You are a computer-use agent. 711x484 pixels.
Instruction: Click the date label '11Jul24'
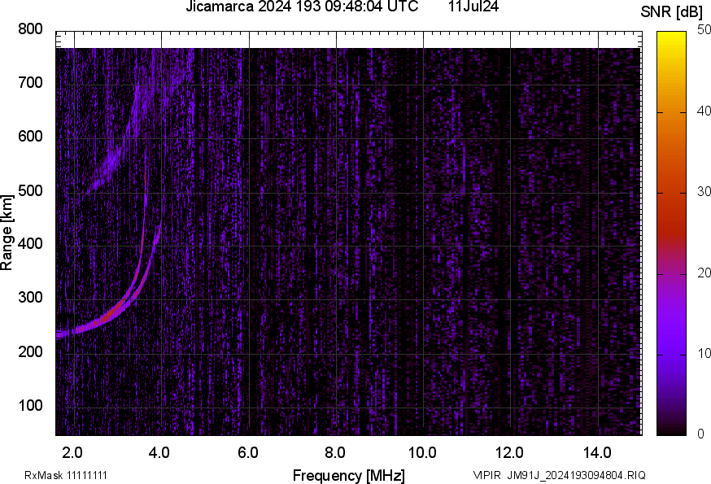473,7
